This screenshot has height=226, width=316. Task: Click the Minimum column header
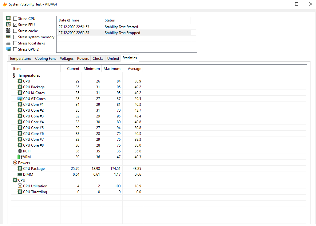(92, 69)
